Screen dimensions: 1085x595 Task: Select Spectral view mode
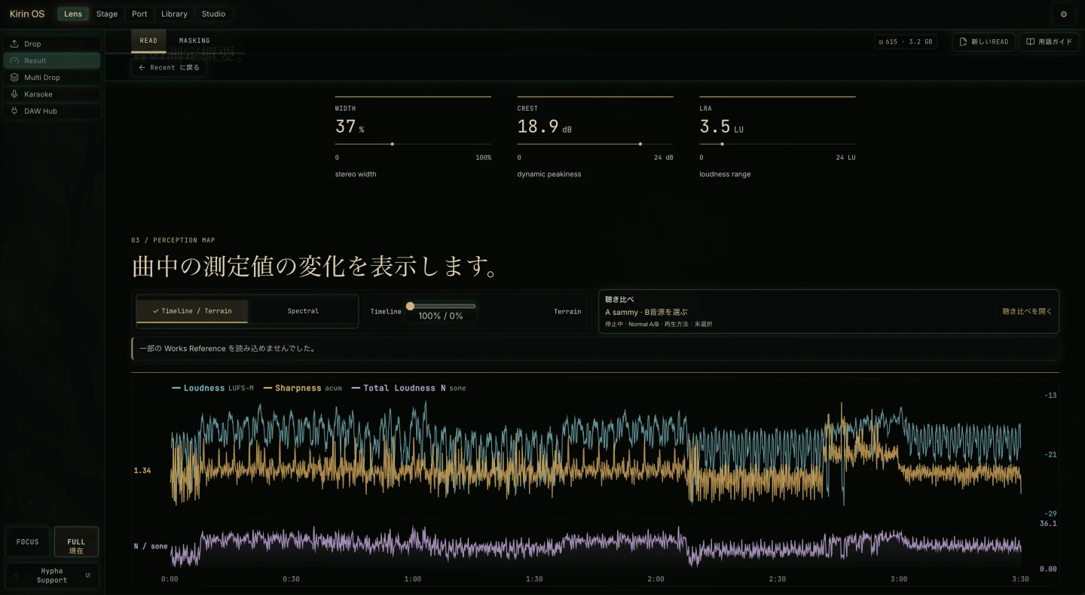point(303,311)
